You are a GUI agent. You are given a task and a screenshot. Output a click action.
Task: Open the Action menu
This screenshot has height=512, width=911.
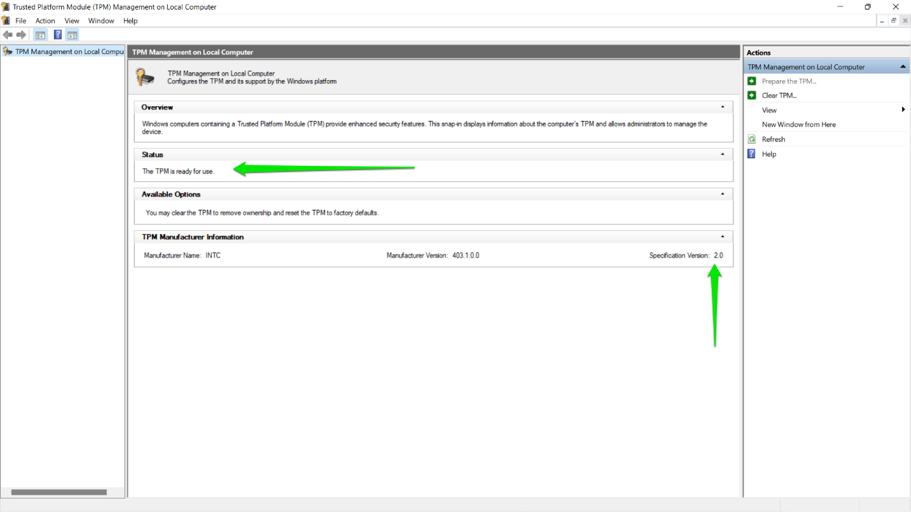pyautogui.click(x=45, y=20)
